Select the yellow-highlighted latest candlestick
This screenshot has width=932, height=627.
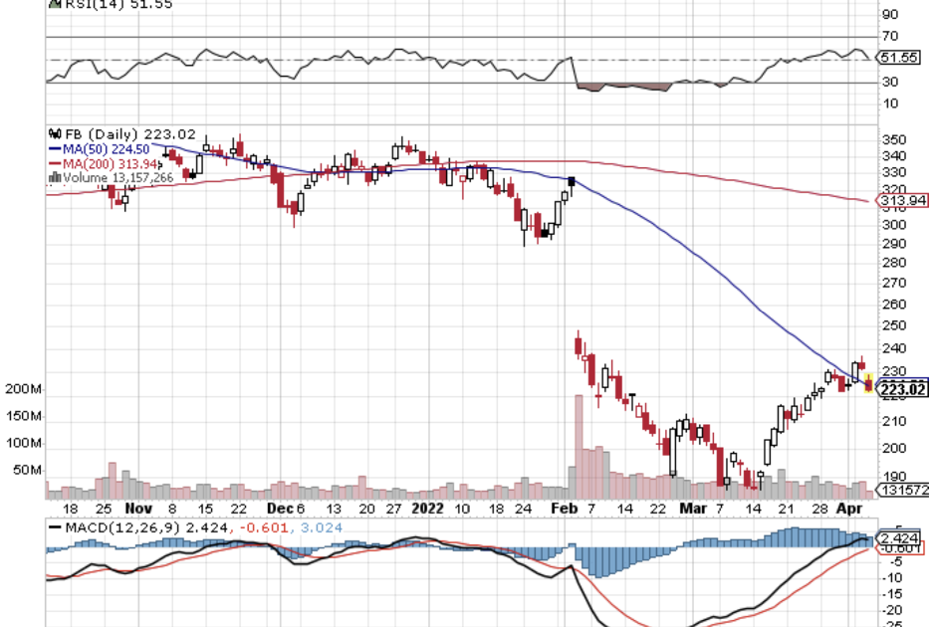[x=868, y=383]
